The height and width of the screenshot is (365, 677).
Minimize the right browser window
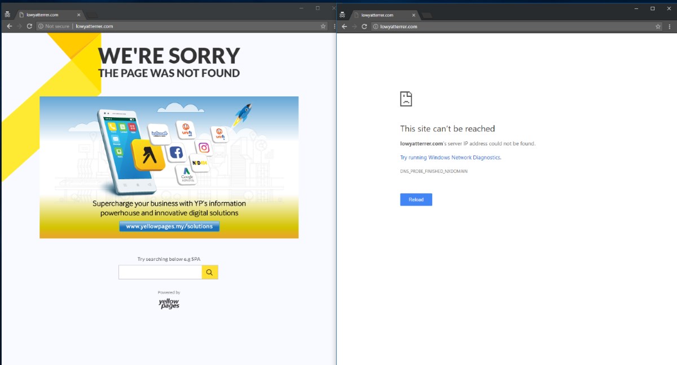pos(636,8)
